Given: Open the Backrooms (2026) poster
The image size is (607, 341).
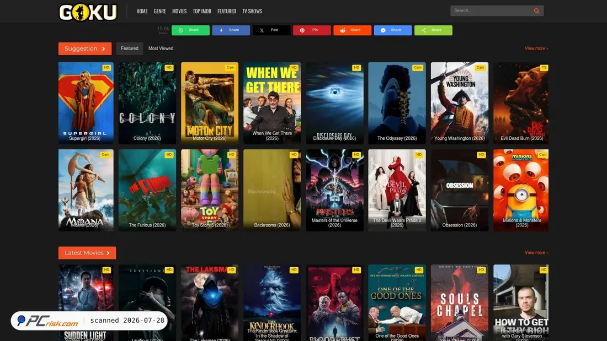Looking at the screenshot, I should click(272, 190).
